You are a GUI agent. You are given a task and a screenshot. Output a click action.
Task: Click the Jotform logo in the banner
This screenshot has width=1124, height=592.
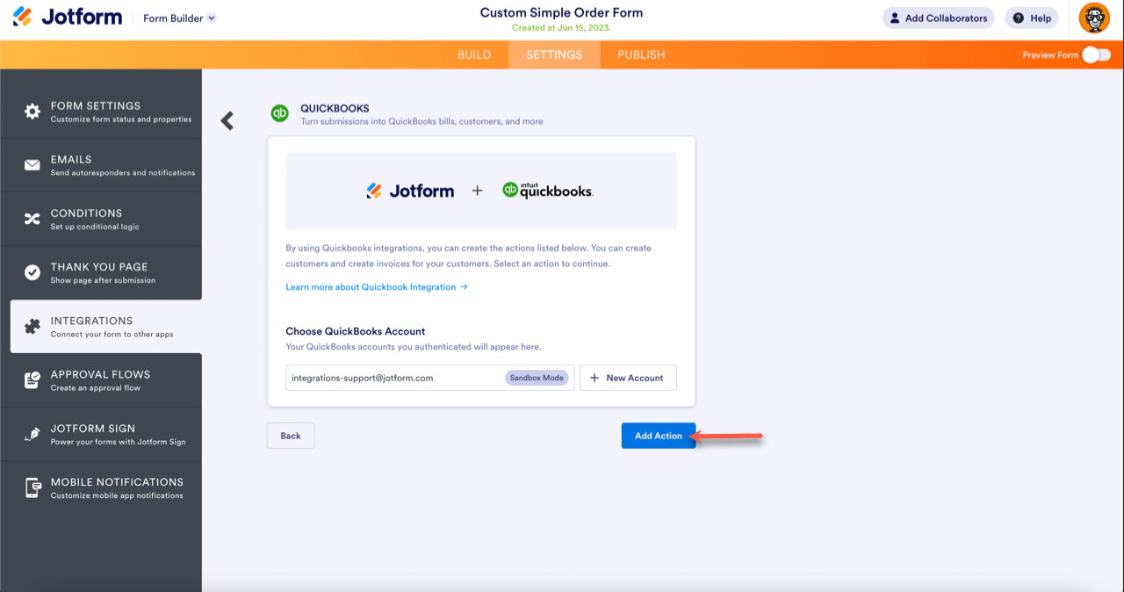click(x=410, y=191)
